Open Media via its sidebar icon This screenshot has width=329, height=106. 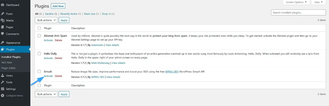pyautogui.click(x=3, y=21)
